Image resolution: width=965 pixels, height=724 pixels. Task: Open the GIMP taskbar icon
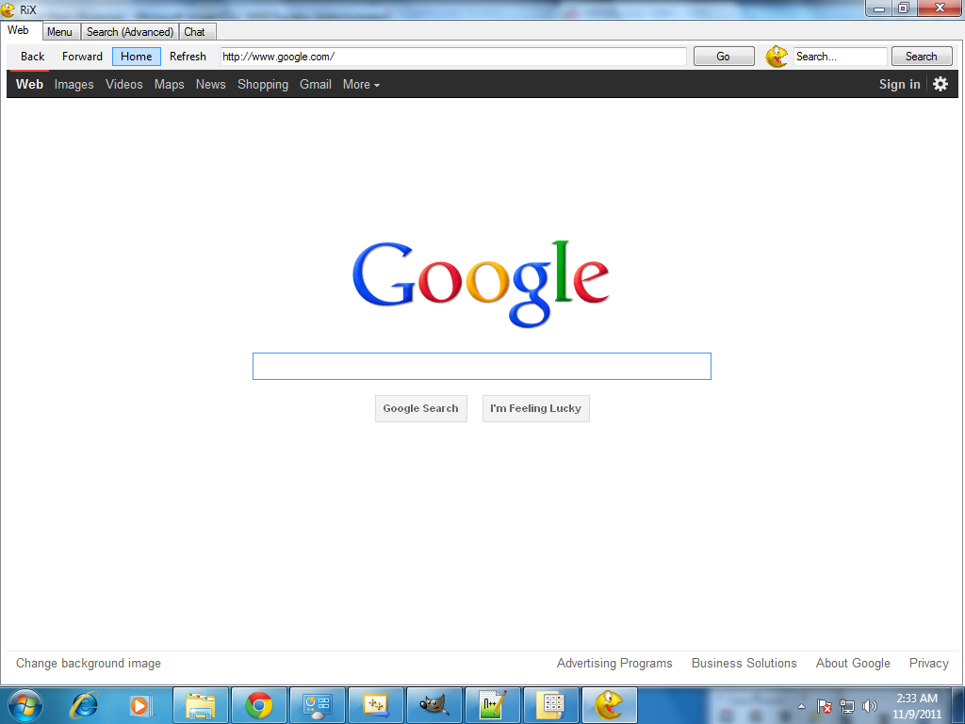[434, 705]
